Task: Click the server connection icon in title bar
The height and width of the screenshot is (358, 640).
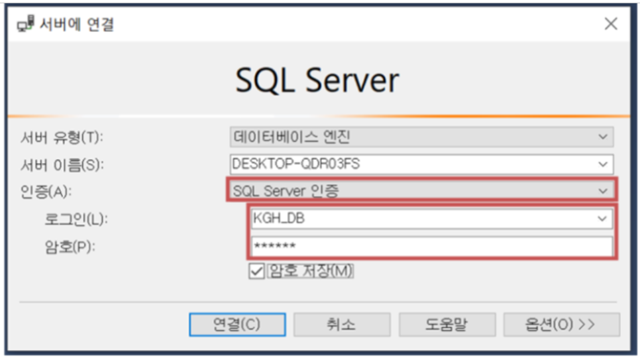Action: (26, 24)
